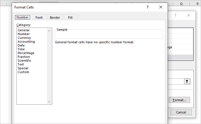
Task: Click range input field in background dialog
Action: coord(176,82)
